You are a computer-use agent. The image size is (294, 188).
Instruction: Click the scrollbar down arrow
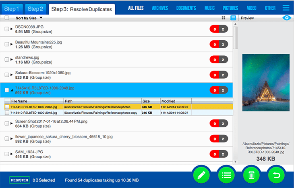[236, 162]
